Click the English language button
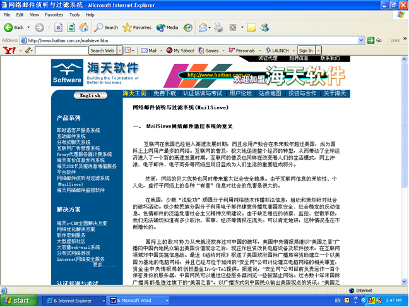 [90, 95]
